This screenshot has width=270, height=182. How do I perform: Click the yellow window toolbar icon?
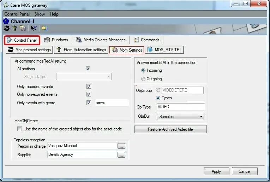tap(44, 28)
